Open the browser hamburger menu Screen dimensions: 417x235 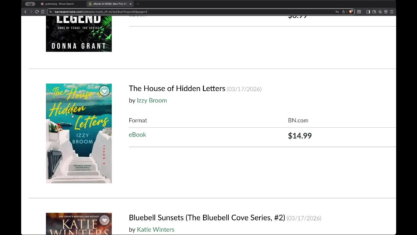[x=392, y=12]
